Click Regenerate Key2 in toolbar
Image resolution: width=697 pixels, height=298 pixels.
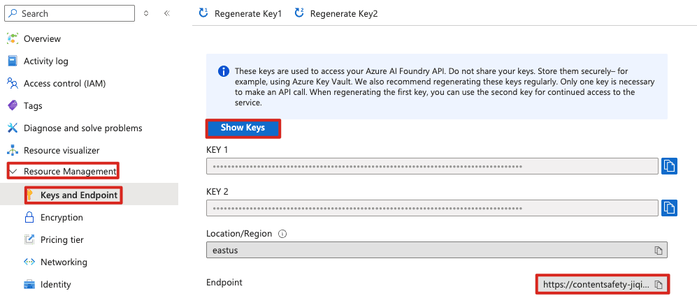tap(336, 13)
